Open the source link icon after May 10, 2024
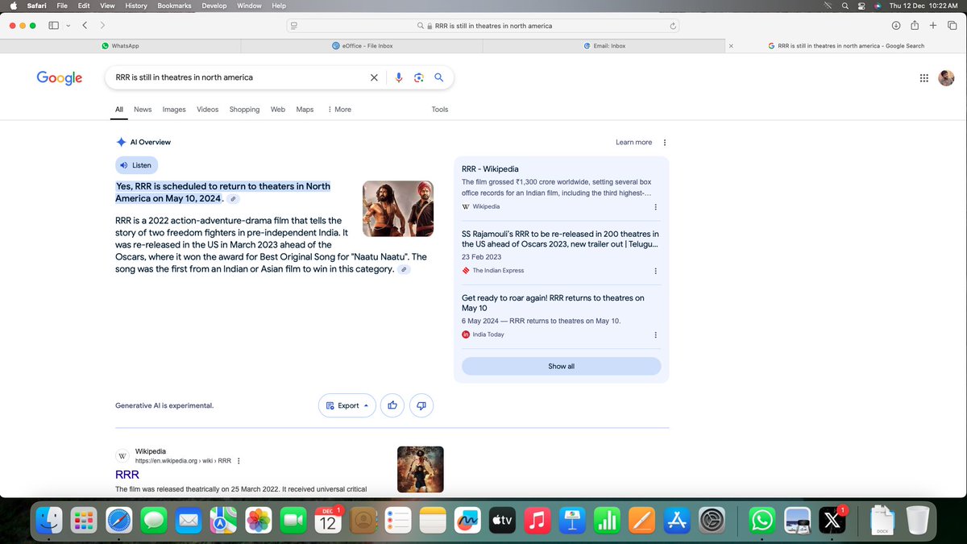The height and width of the screenshot is (544, 967). (232, 198)
